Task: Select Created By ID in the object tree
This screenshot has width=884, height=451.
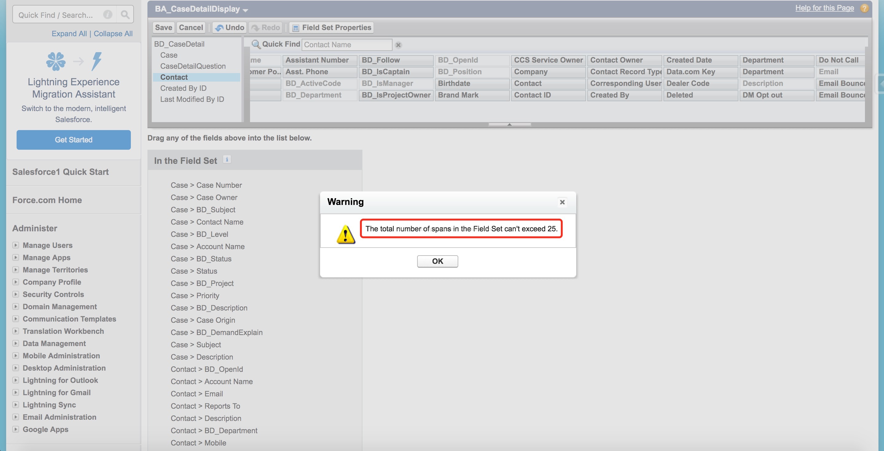Action: pos(183,88)
